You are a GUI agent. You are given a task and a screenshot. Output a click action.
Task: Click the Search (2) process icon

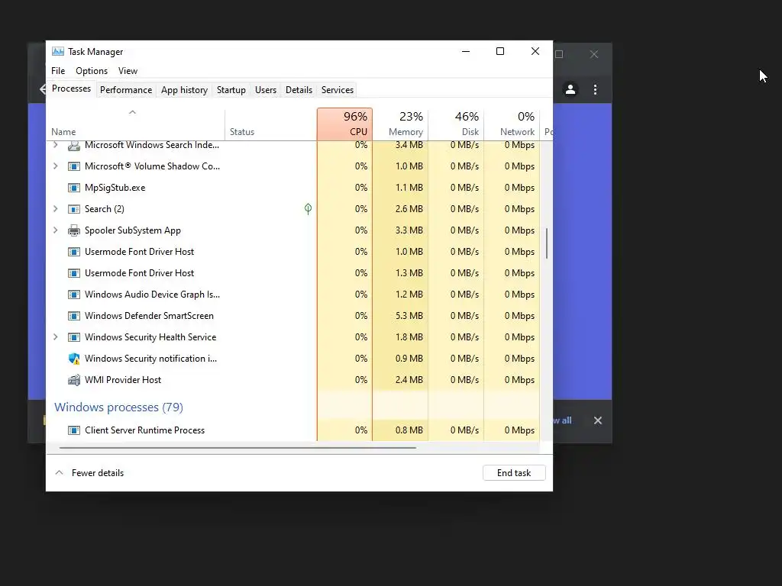[74, 209]
